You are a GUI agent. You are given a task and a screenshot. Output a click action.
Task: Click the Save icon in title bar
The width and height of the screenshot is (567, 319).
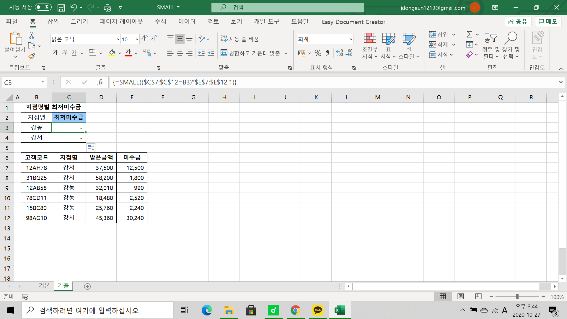[x=61, y=8]
